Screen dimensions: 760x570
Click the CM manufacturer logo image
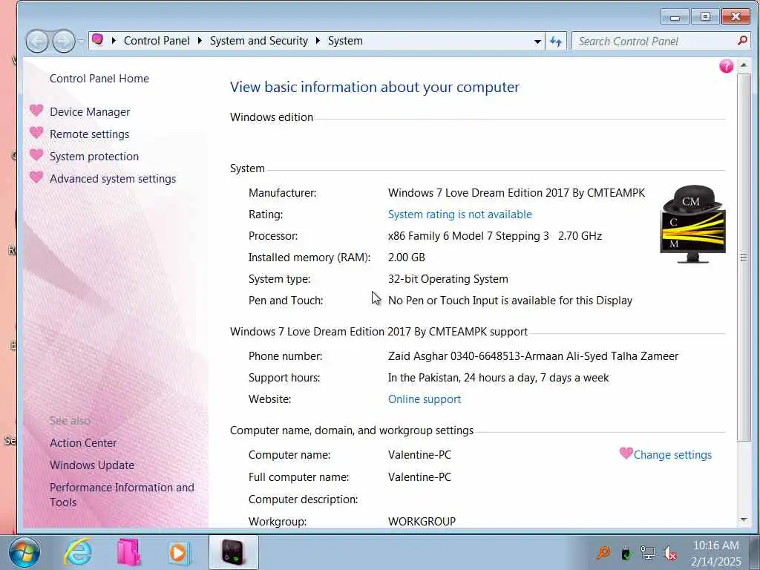[x=692, y=224]
